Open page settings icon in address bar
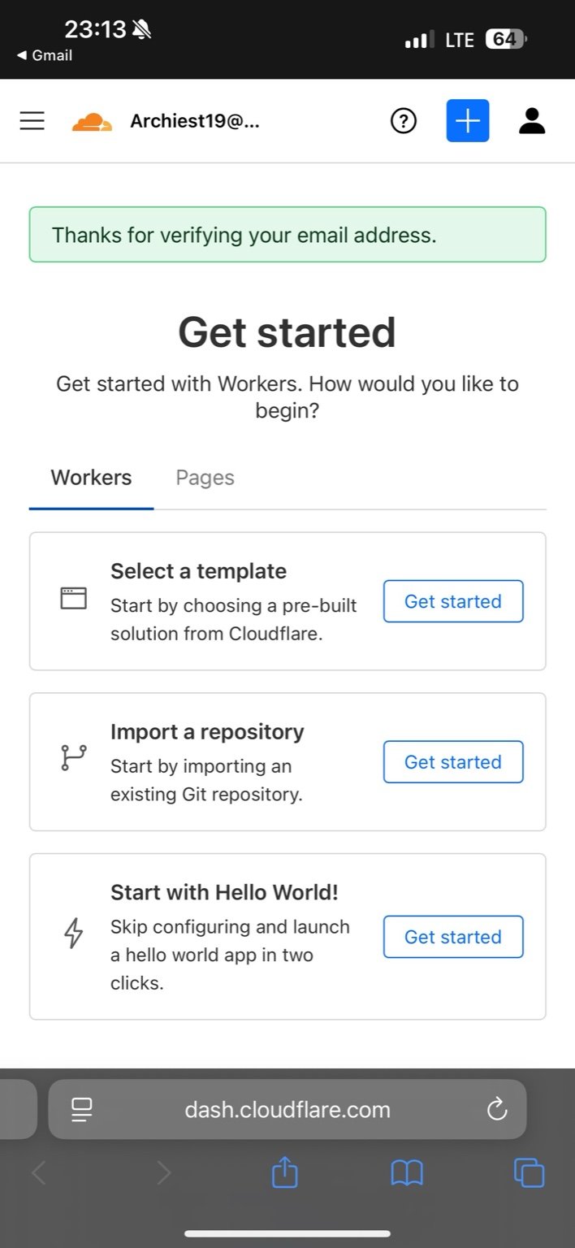Viewport: 575px width, 1248px height. (x=82, y=1109)
